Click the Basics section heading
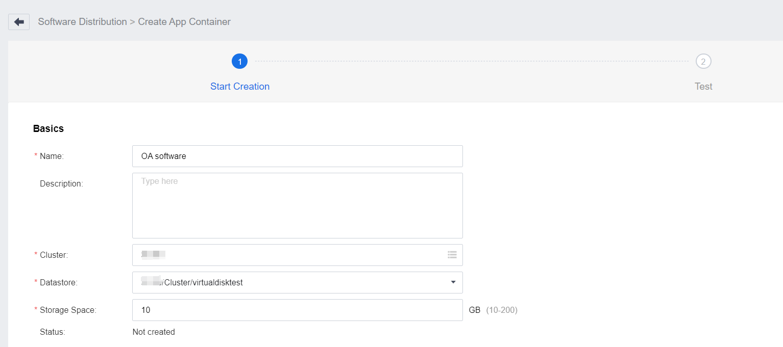 coord(48,129)
